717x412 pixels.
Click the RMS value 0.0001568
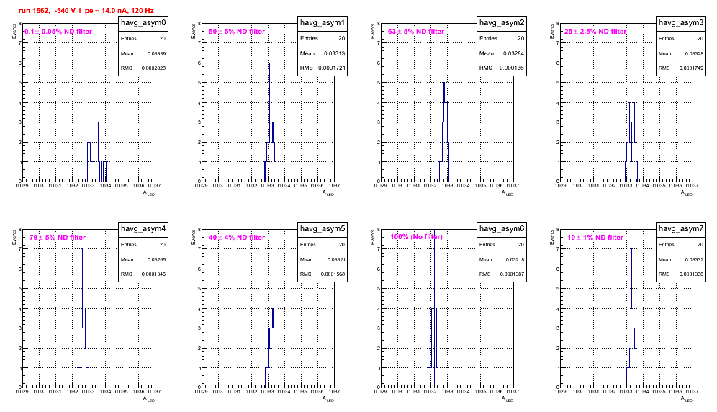coord(333,274)
